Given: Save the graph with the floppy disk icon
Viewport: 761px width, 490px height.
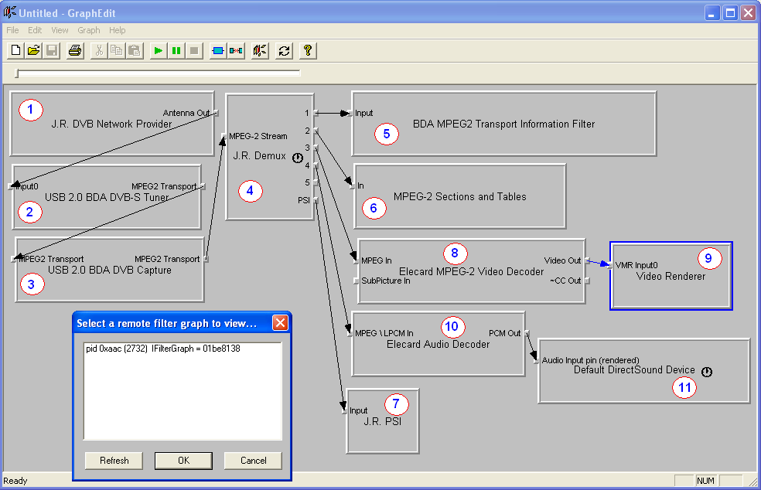Looking at the screenshot, I should tap(52, 50).
